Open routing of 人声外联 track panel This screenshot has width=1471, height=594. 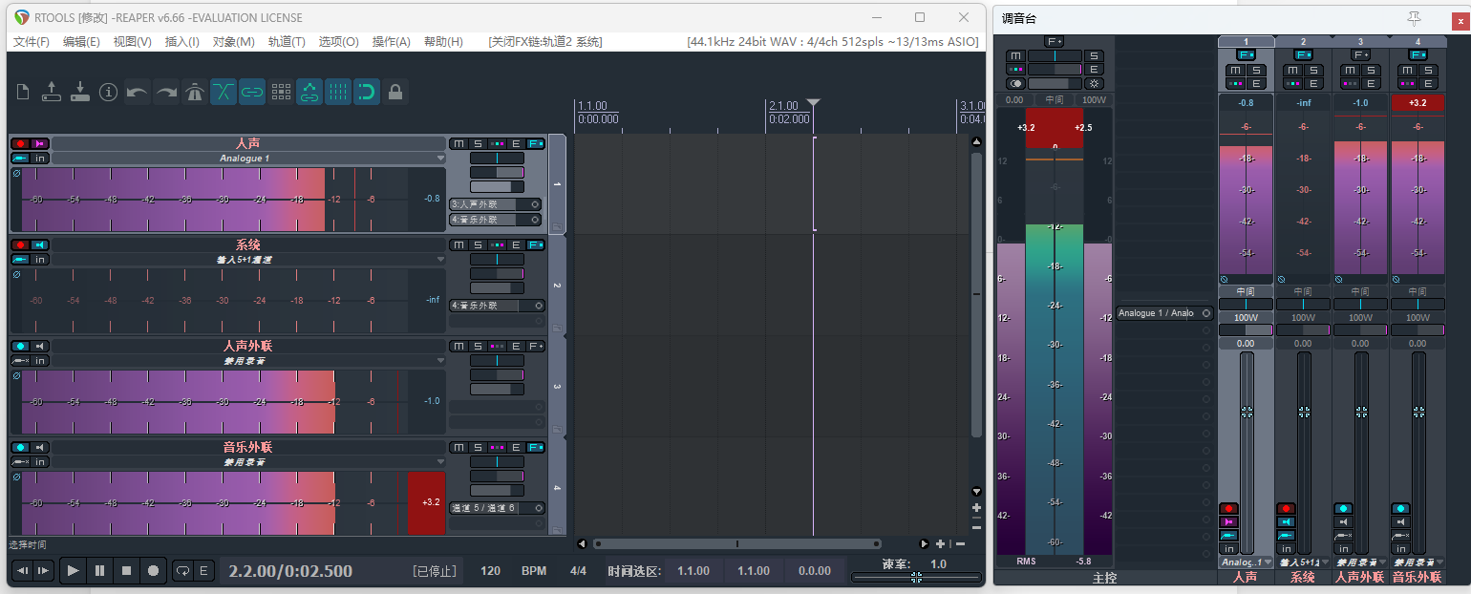[x=497, y=346]
